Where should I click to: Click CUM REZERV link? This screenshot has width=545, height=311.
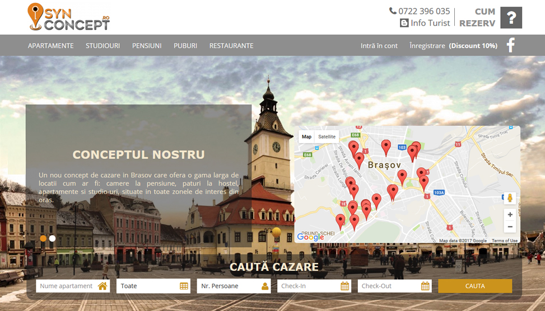477,17
